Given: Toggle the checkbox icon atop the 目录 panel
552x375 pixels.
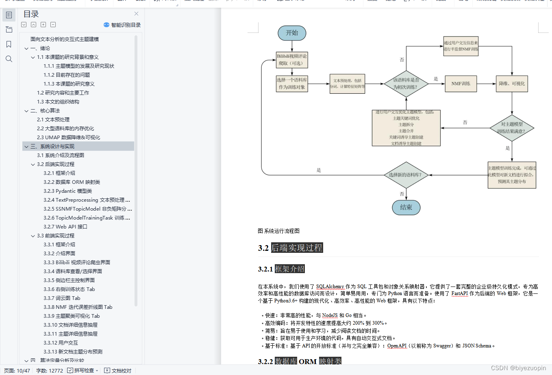Looking at the screenshot, I should tap(24, 24).
